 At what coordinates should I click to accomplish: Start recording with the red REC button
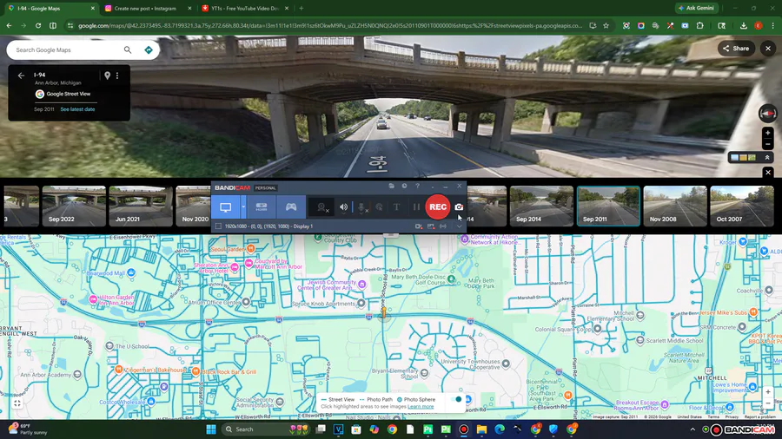tap(437, 207)
